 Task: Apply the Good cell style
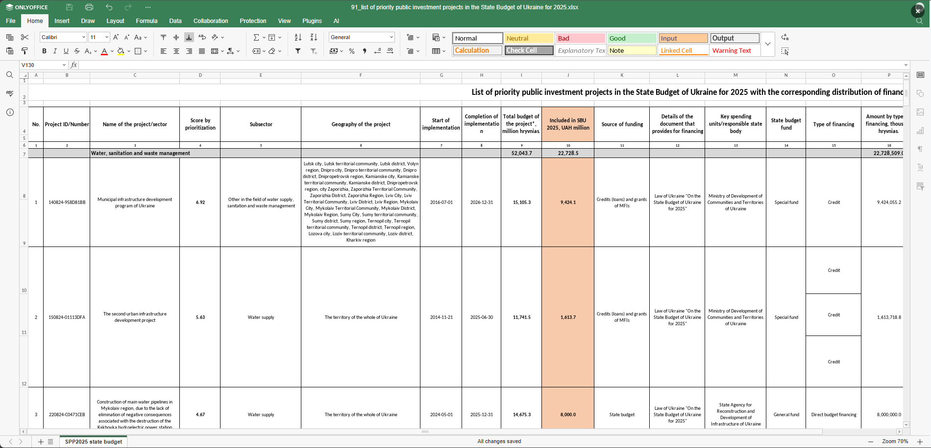[x=632, y=38]
